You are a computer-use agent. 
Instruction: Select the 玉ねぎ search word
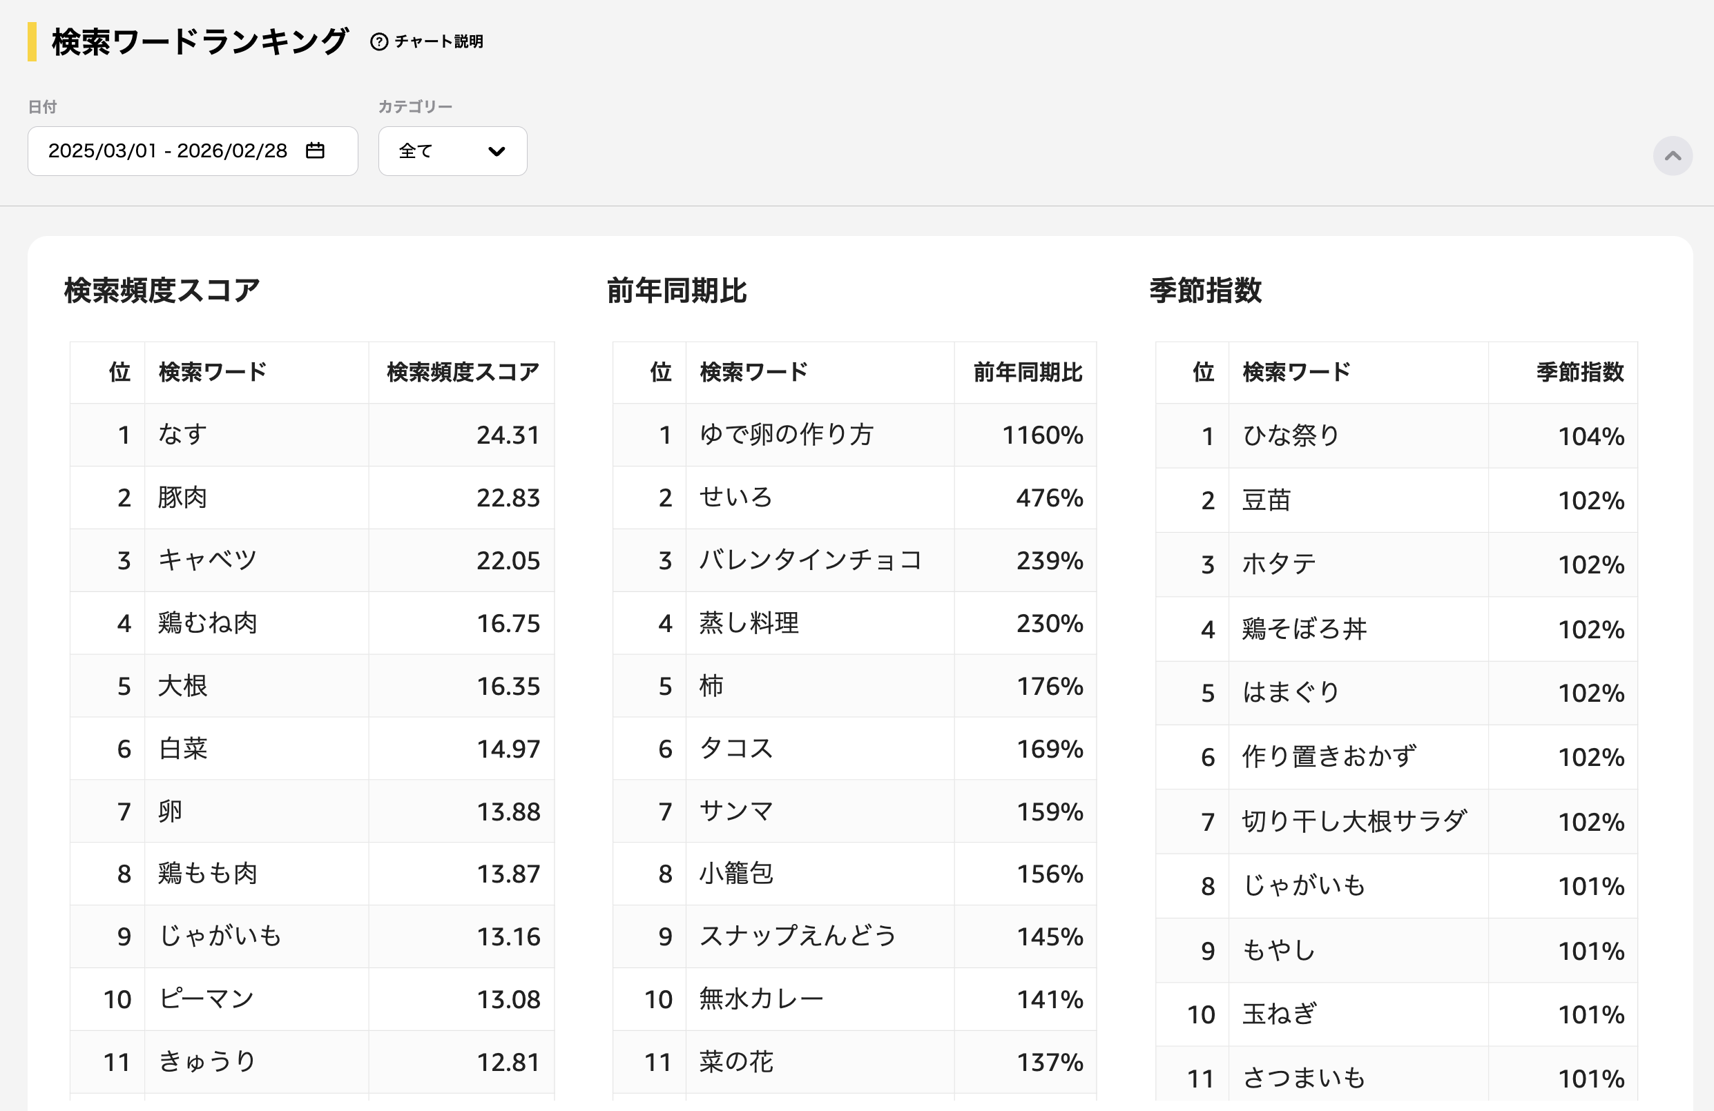coord(1279,1014)
